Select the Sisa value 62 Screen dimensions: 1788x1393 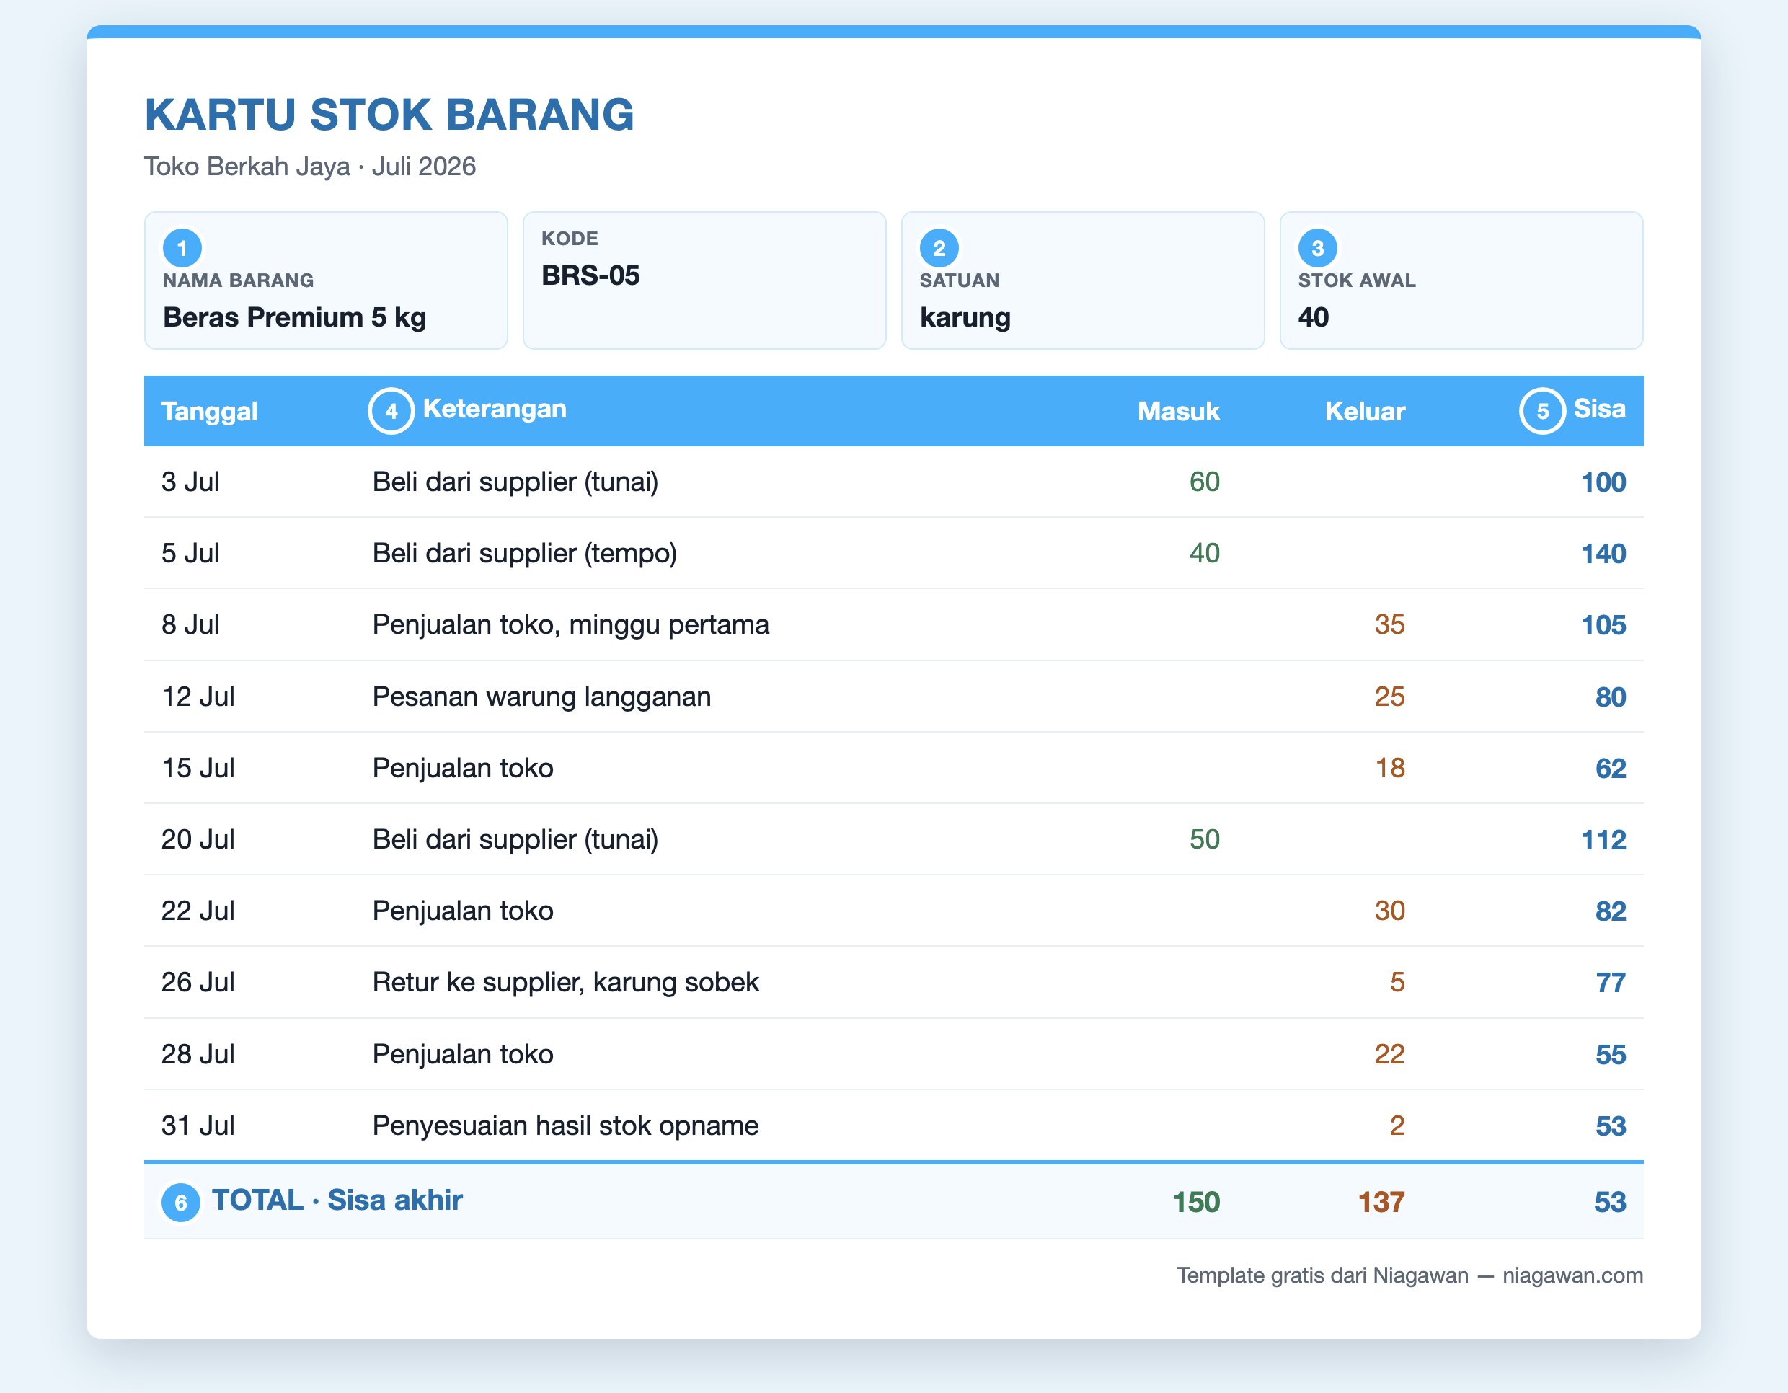coord(1611,768)
